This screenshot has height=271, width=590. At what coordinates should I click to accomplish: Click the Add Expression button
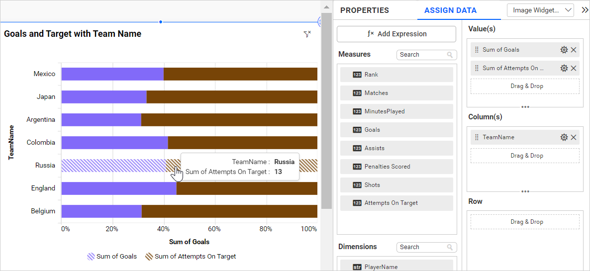point(396,34)
